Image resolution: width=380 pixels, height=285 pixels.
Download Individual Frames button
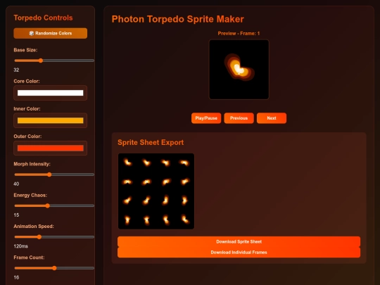(239, 253)
